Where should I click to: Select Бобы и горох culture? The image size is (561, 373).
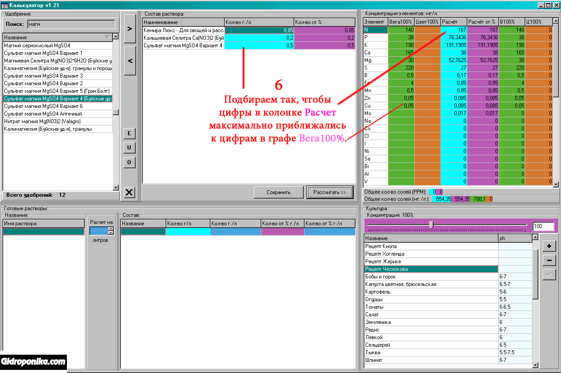431,277
